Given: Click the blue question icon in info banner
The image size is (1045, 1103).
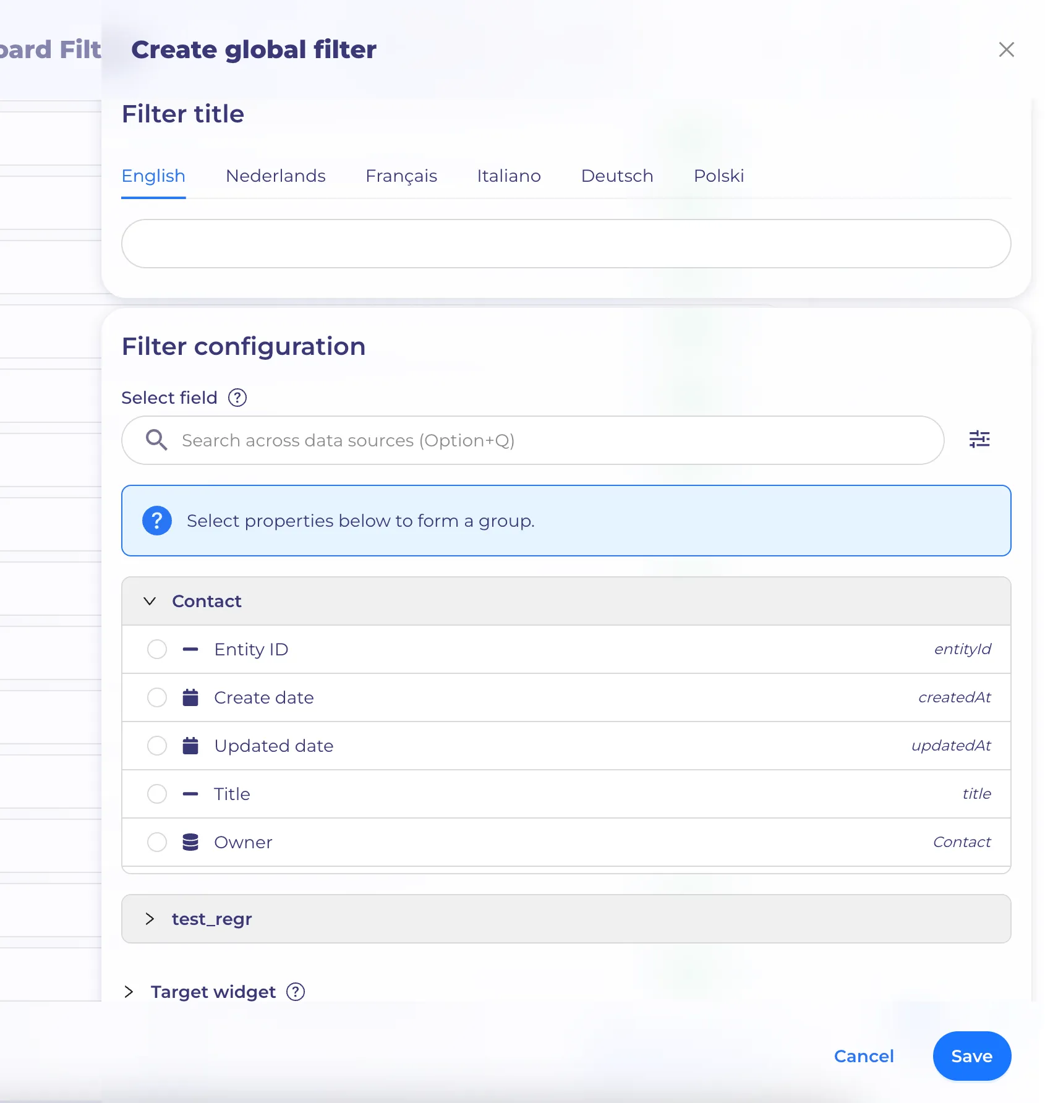Looking at the screenshot, I should coord(157,521).
